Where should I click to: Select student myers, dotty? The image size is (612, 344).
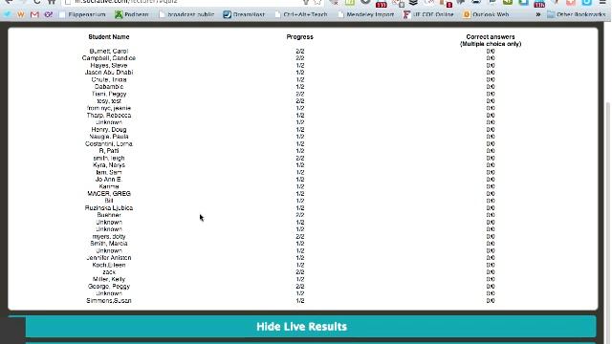click(109, 236)
